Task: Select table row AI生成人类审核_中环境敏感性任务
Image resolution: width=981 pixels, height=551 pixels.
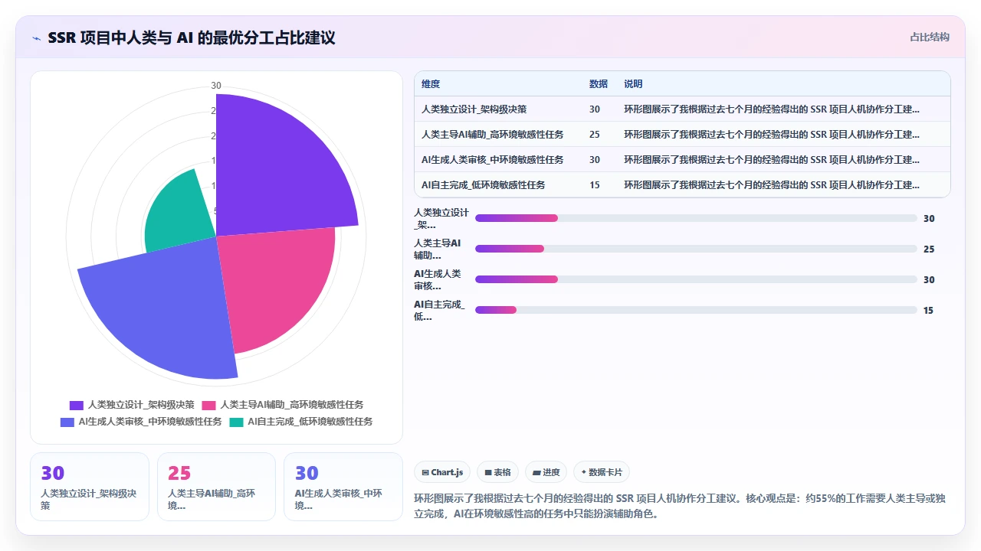Action: click(x=682, y=160)
